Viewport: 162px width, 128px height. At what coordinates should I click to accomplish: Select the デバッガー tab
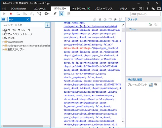(x=60, y=9)
